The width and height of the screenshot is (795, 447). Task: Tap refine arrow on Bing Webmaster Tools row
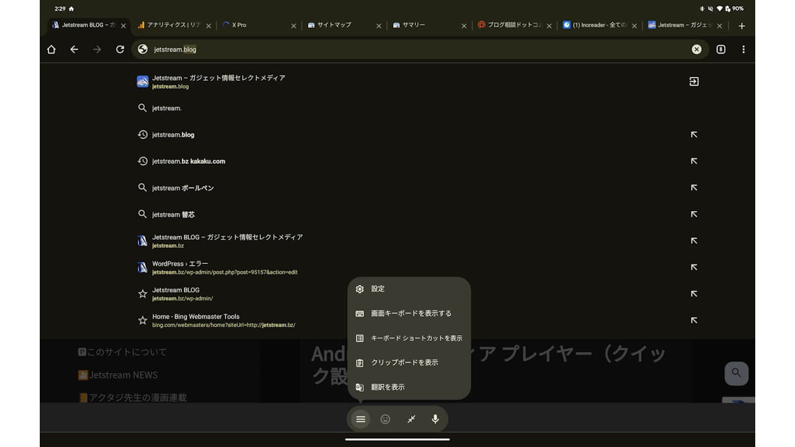(x=694, y=321)
